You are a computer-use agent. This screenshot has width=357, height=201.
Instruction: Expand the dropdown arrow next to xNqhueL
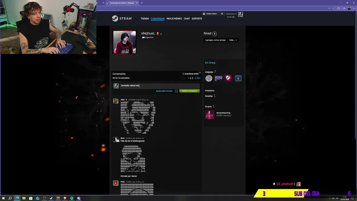coord(161,34)
